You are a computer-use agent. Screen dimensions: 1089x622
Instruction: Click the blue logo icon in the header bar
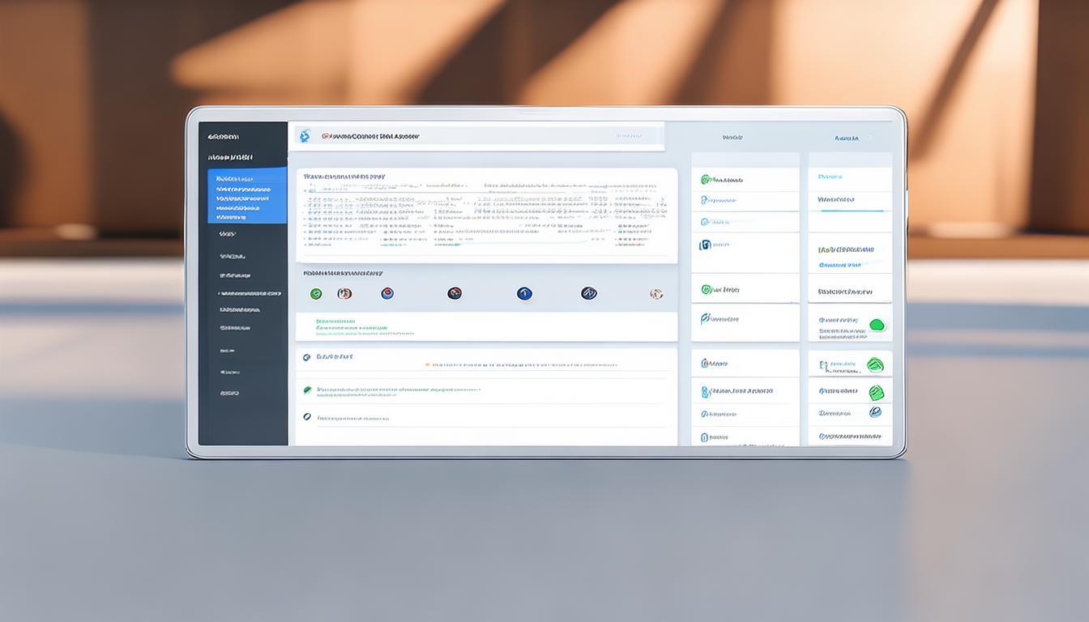(305, 136)
